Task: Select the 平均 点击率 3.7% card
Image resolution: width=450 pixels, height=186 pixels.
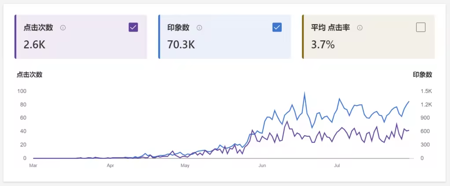Action: (368, 37)
